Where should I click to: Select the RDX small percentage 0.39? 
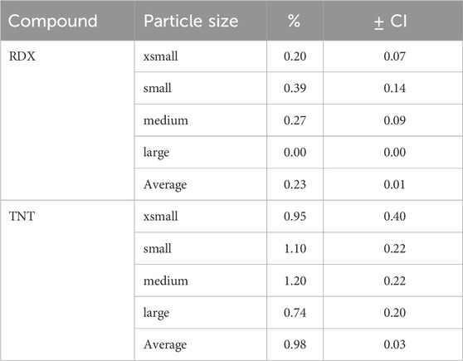coord(295,88)
